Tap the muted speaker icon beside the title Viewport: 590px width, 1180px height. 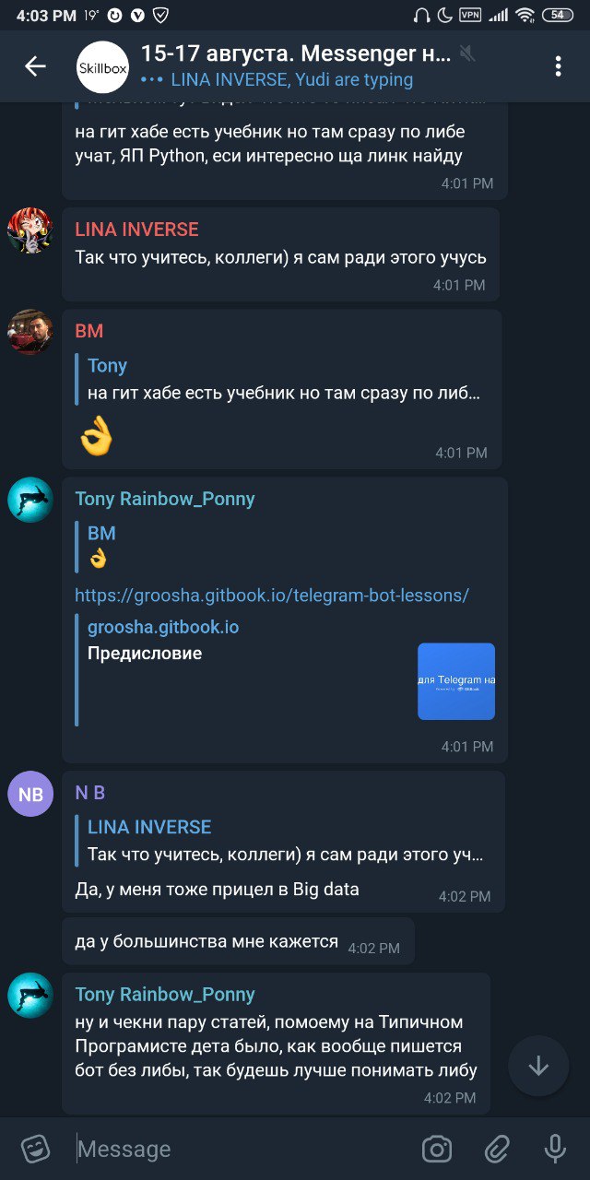(x=467, y=54)
